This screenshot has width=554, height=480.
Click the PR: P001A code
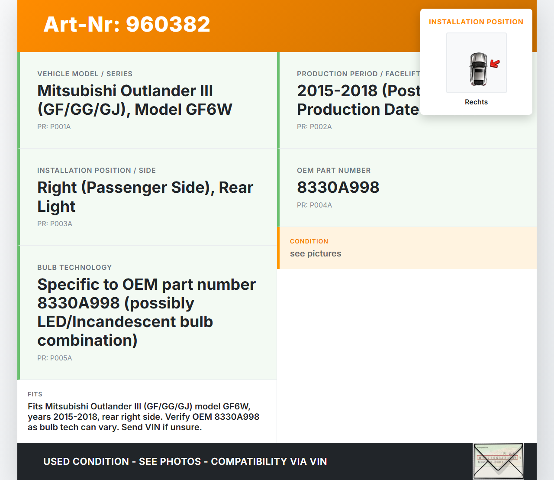click(x=54, y=127)
